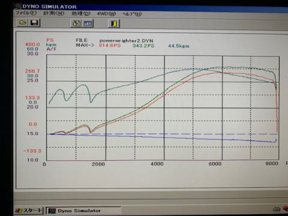Select the Dyno Simulator taskbar button
This screenshot has width=288, height=216.
coord(83,211)
